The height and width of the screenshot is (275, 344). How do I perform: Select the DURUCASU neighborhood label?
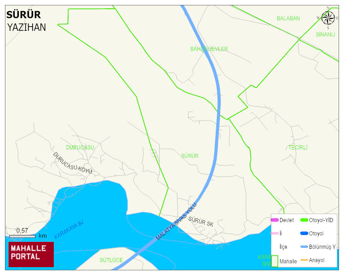[x=80, y=148]
